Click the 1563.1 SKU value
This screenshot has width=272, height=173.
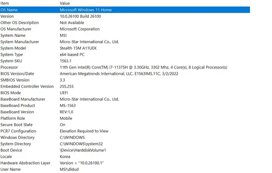[65, 61]
